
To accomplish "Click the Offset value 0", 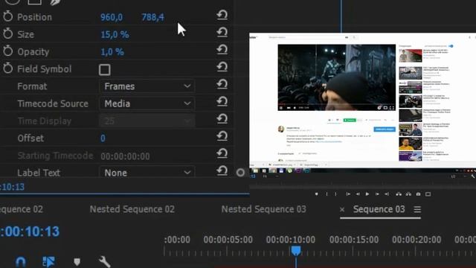I will point(103,138).
